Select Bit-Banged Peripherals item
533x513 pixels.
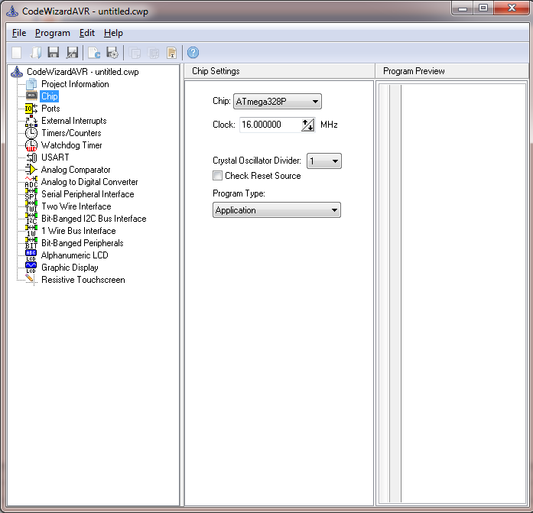[x=83, y=243]
